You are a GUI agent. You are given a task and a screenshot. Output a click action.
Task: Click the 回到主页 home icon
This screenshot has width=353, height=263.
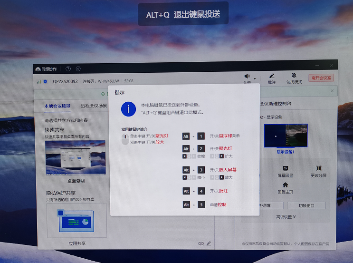pos(285,185)
